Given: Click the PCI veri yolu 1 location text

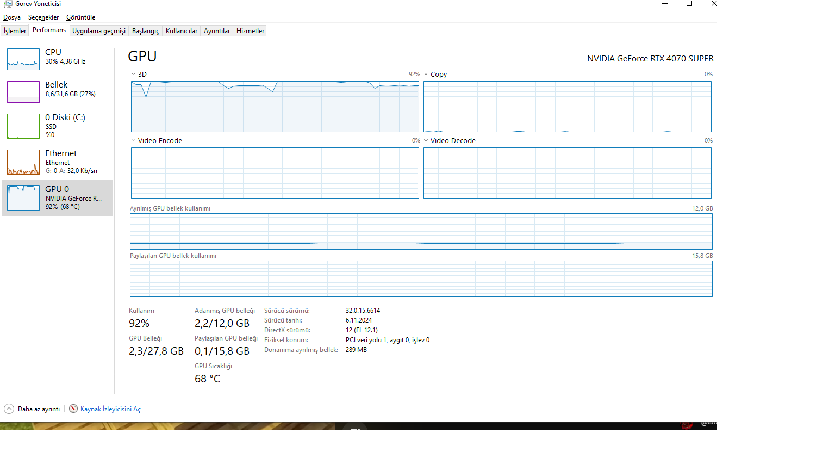Looking at the screenshot, I should coord(388,340).
